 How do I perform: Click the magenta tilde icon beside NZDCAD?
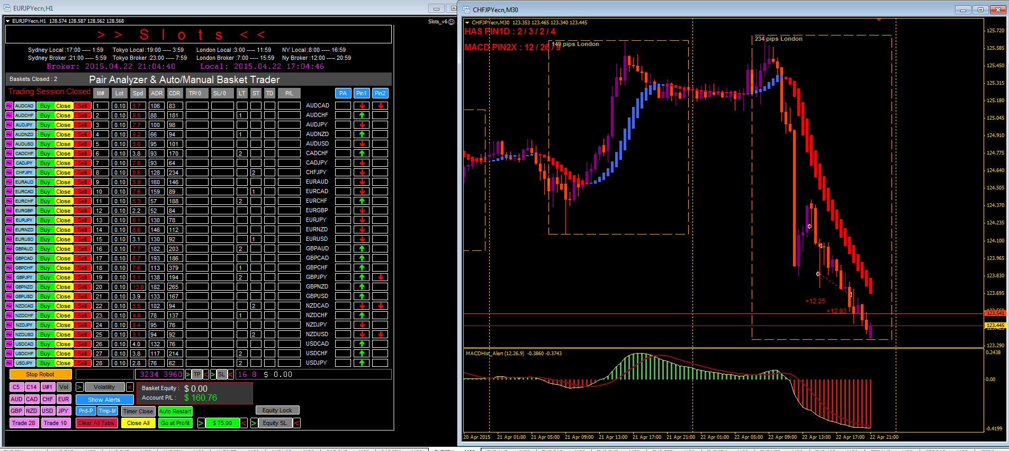coord(9,306)
